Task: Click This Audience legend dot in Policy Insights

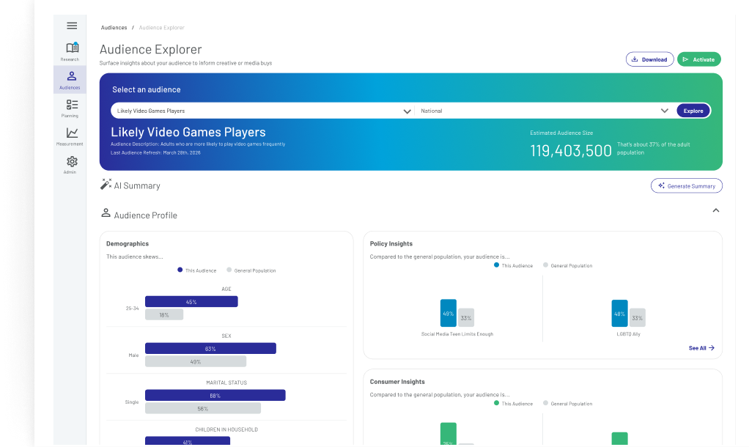Action: tap(496, 265)
